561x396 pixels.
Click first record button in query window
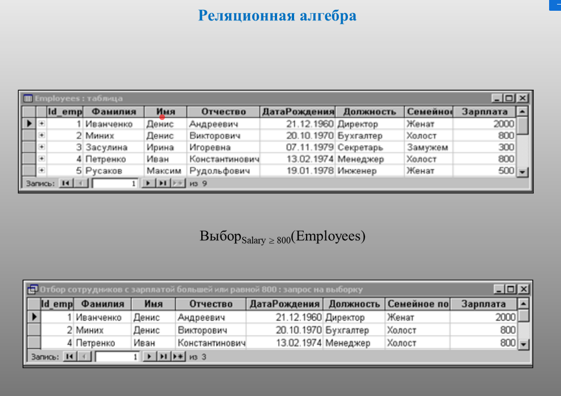(70, 356)
